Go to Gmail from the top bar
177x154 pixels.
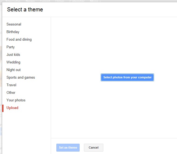(45, 1)
